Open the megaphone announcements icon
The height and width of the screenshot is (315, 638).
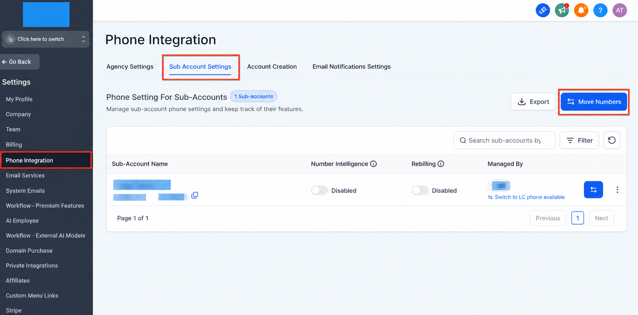click(562, 10)
